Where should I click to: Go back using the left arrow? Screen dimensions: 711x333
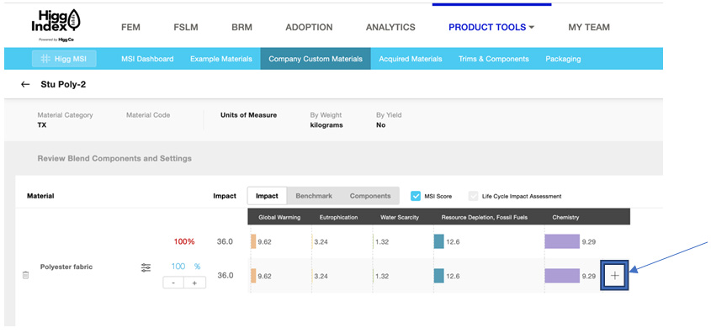(25, 84)
